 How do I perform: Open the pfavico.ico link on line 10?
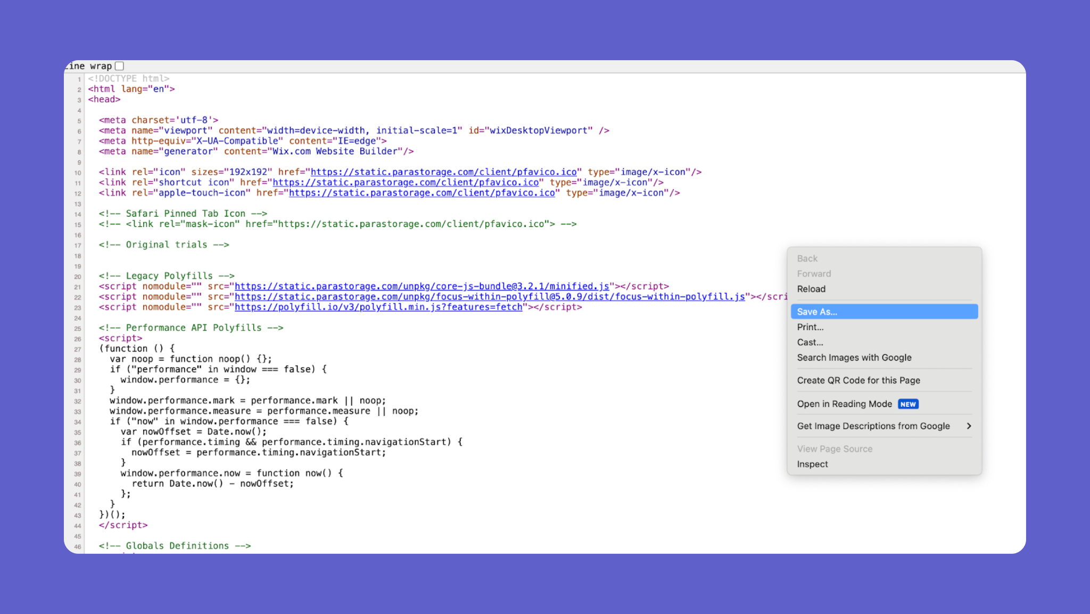(443, 172)
